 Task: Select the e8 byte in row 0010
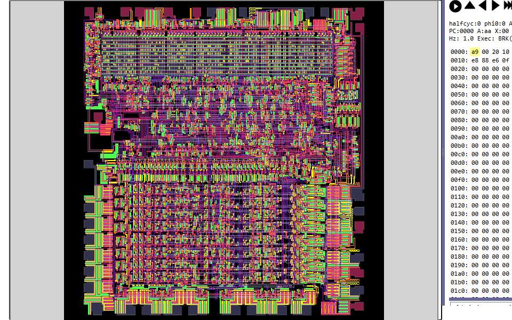475,60
